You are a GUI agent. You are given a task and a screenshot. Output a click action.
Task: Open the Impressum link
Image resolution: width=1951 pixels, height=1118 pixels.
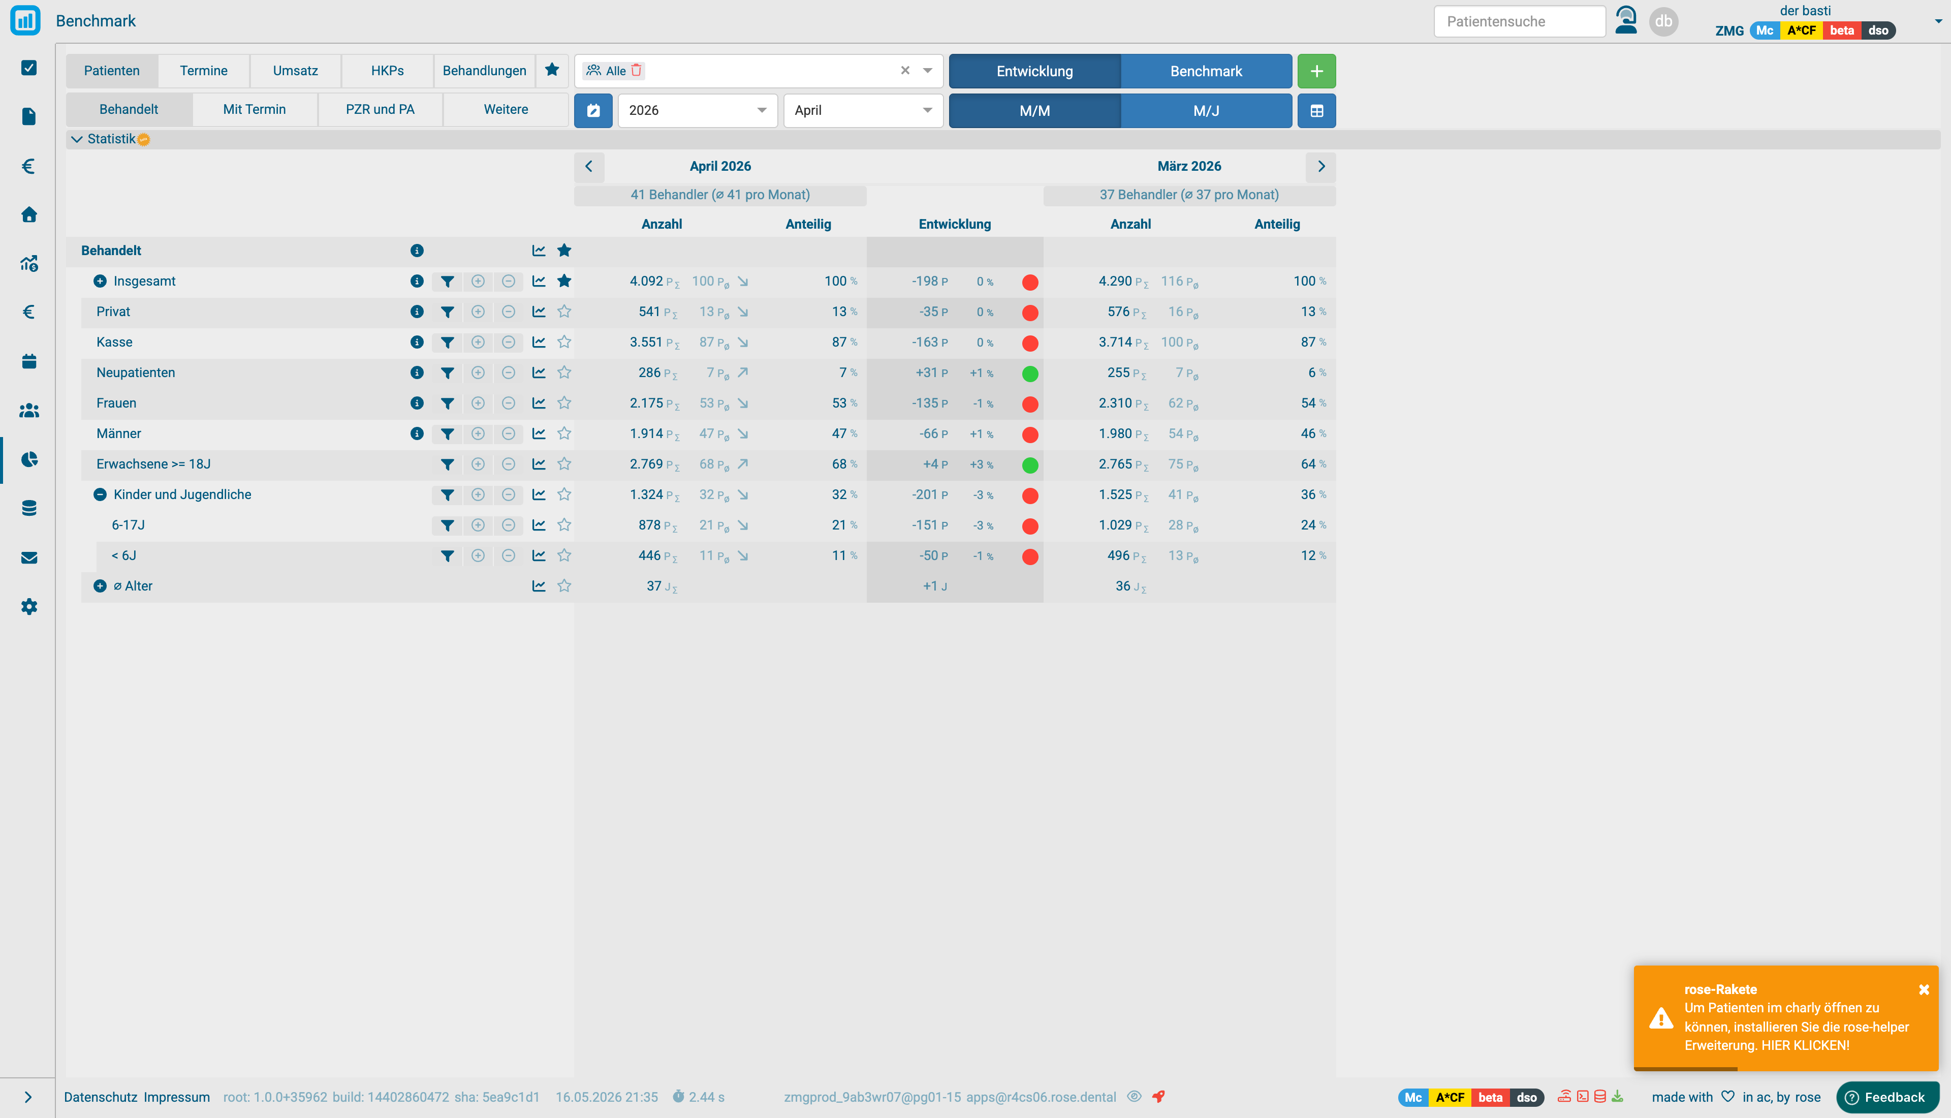[x=176, y=1097]
